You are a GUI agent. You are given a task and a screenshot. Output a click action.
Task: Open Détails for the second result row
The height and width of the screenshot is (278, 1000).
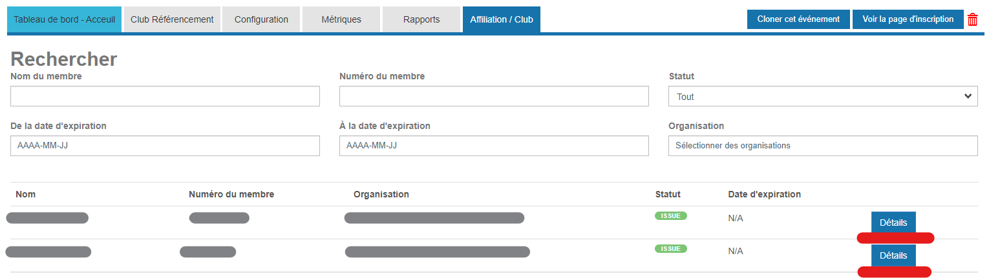tap(893, 255)
